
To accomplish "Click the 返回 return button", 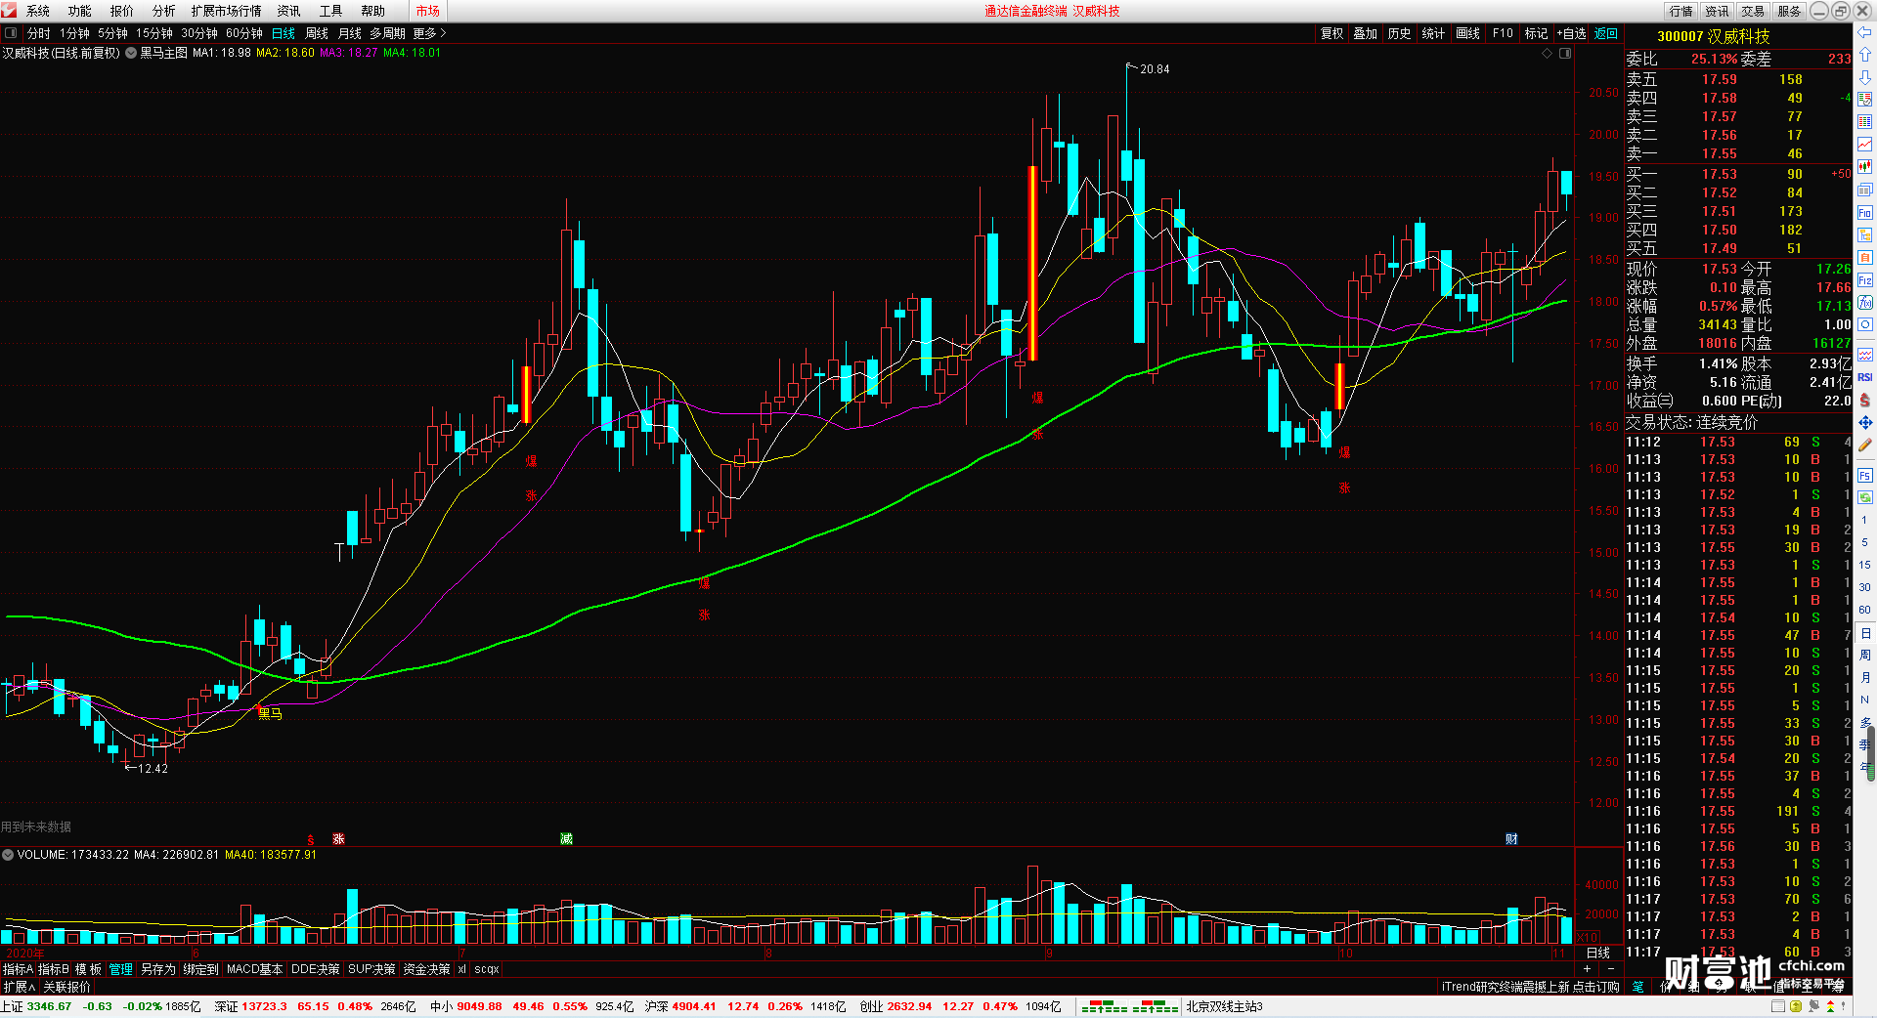I will [1606, 33].
